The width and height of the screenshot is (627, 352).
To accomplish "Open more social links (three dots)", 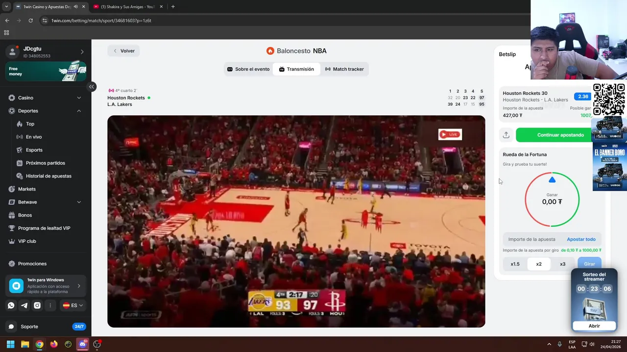I will pyautogui.click(x=50, y=306).
